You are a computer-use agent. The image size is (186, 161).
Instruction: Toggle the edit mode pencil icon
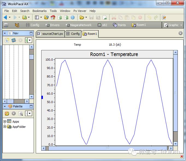(x=164, y=17)
